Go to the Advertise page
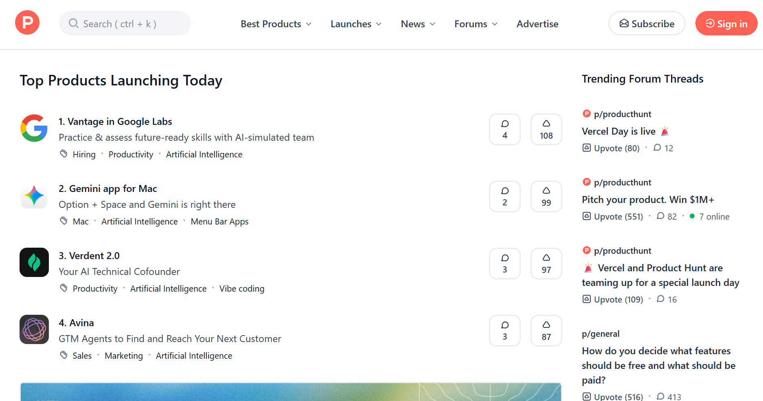Viewport: 763px width, 401px height. pyautogui.click(x=537, y=24)
